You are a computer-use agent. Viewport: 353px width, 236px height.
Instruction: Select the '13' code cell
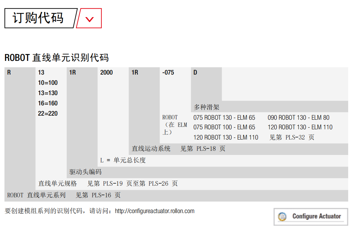[x=41, y=73]
